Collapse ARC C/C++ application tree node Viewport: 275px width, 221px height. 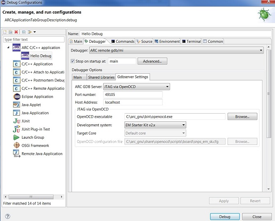tap(8, 47)
